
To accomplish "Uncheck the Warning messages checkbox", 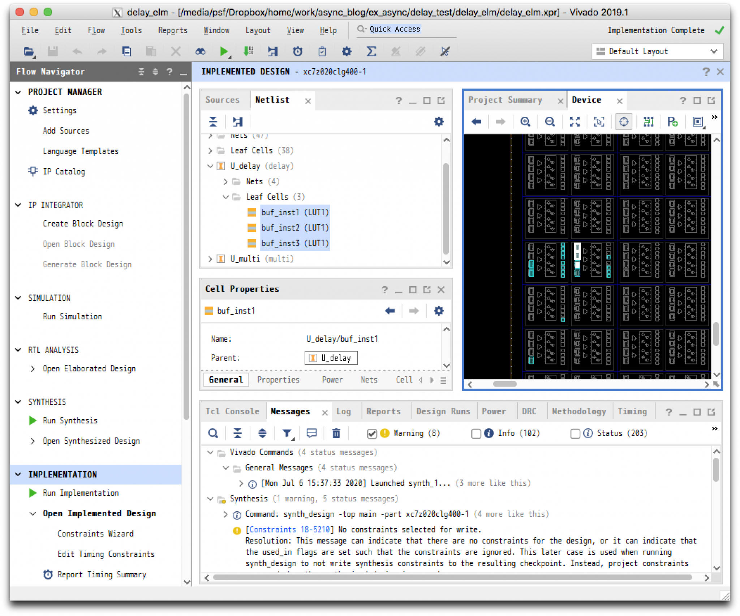I will tap(372, 434).
